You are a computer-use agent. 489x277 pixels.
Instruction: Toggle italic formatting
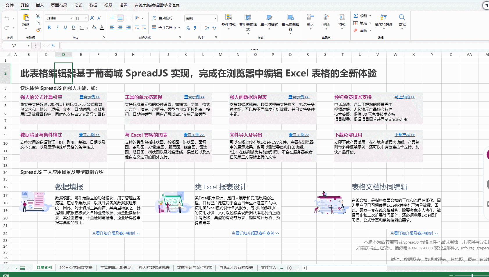[57, 28]
